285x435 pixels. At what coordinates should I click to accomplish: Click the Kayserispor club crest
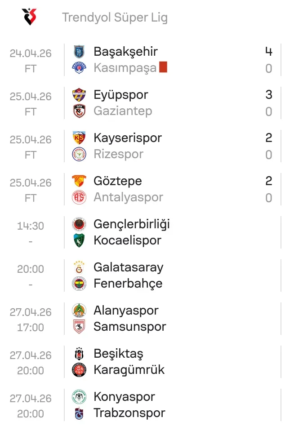coord(79,138)
